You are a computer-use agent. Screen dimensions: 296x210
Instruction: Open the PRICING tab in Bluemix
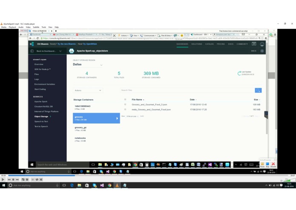tap(221, 44)
